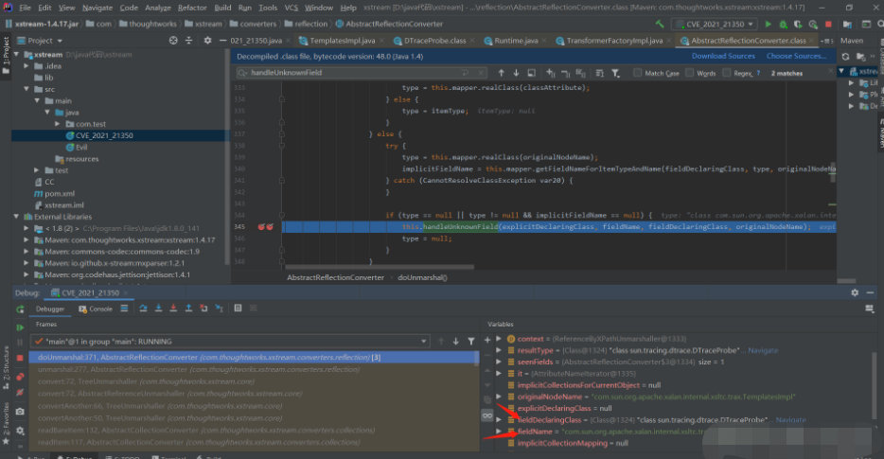884x459 pixels.
Task: Expand the resultType variable node
Action: tap(499, 350)
